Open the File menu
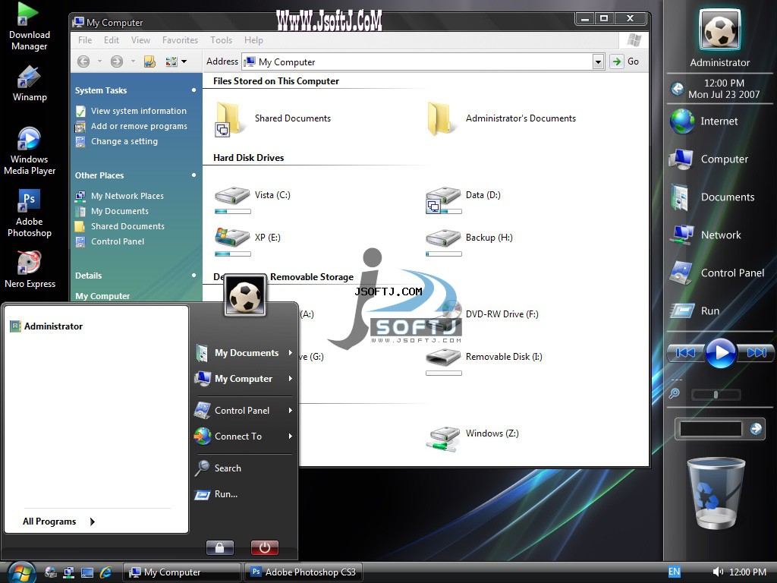 [x=85, y=40]
